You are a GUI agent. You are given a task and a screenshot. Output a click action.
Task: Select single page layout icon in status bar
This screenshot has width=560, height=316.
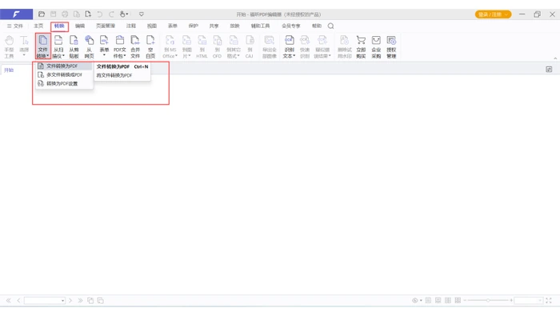point(428,301)
